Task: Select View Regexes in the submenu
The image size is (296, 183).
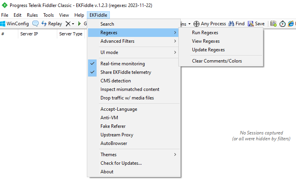Action: coord(221,41)
